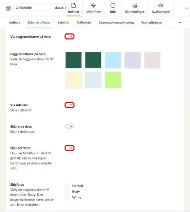Toggle Vis baggrundsfarve på hero
This screenshot has height=212, width=190.
click(70, 36)
